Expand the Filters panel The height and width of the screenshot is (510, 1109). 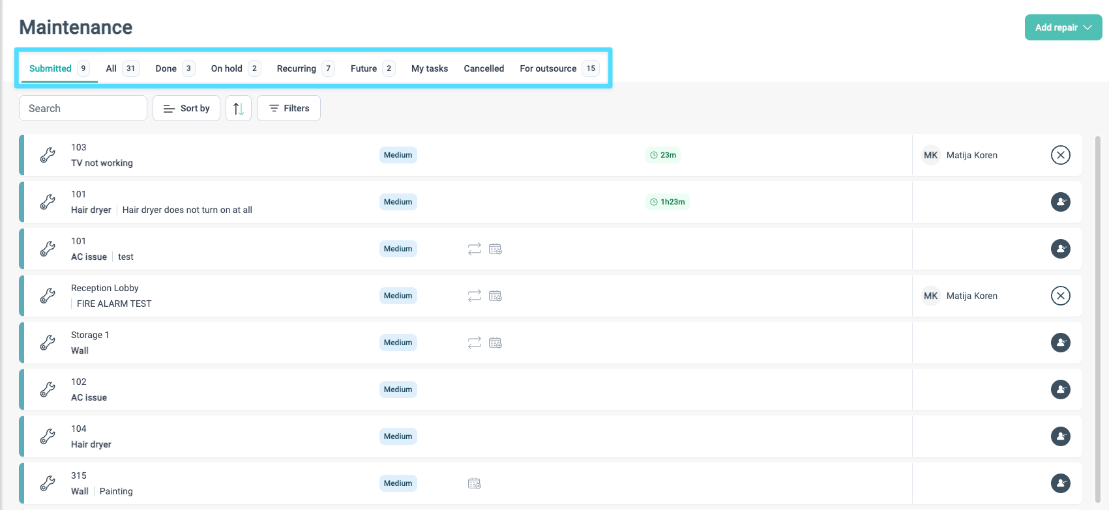click(289, 108)
